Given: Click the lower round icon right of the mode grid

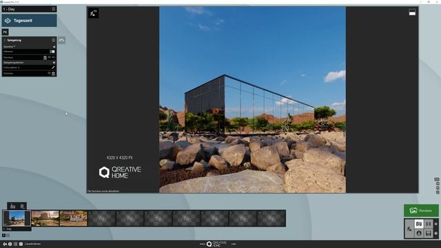Looking at the screenshot, I should [x=436, y=233].
